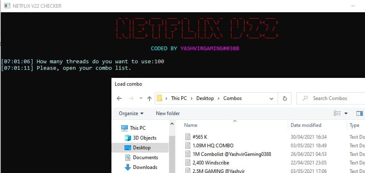365x173 pixels.
Task: Select 'Desktop' in the address breadcrumb
Action: click(205, 98)
